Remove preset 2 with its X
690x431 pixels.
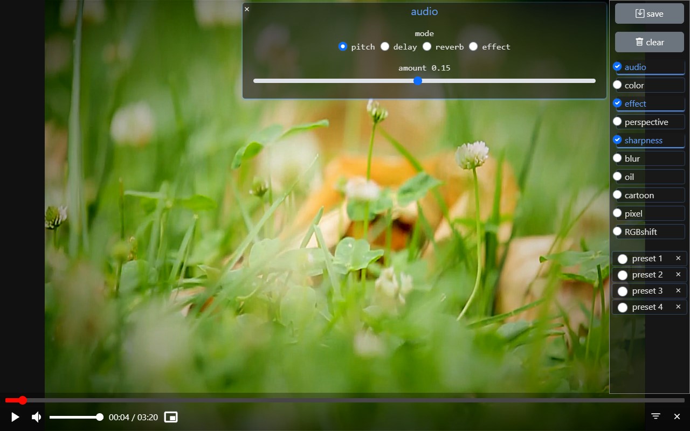[678, 274]
